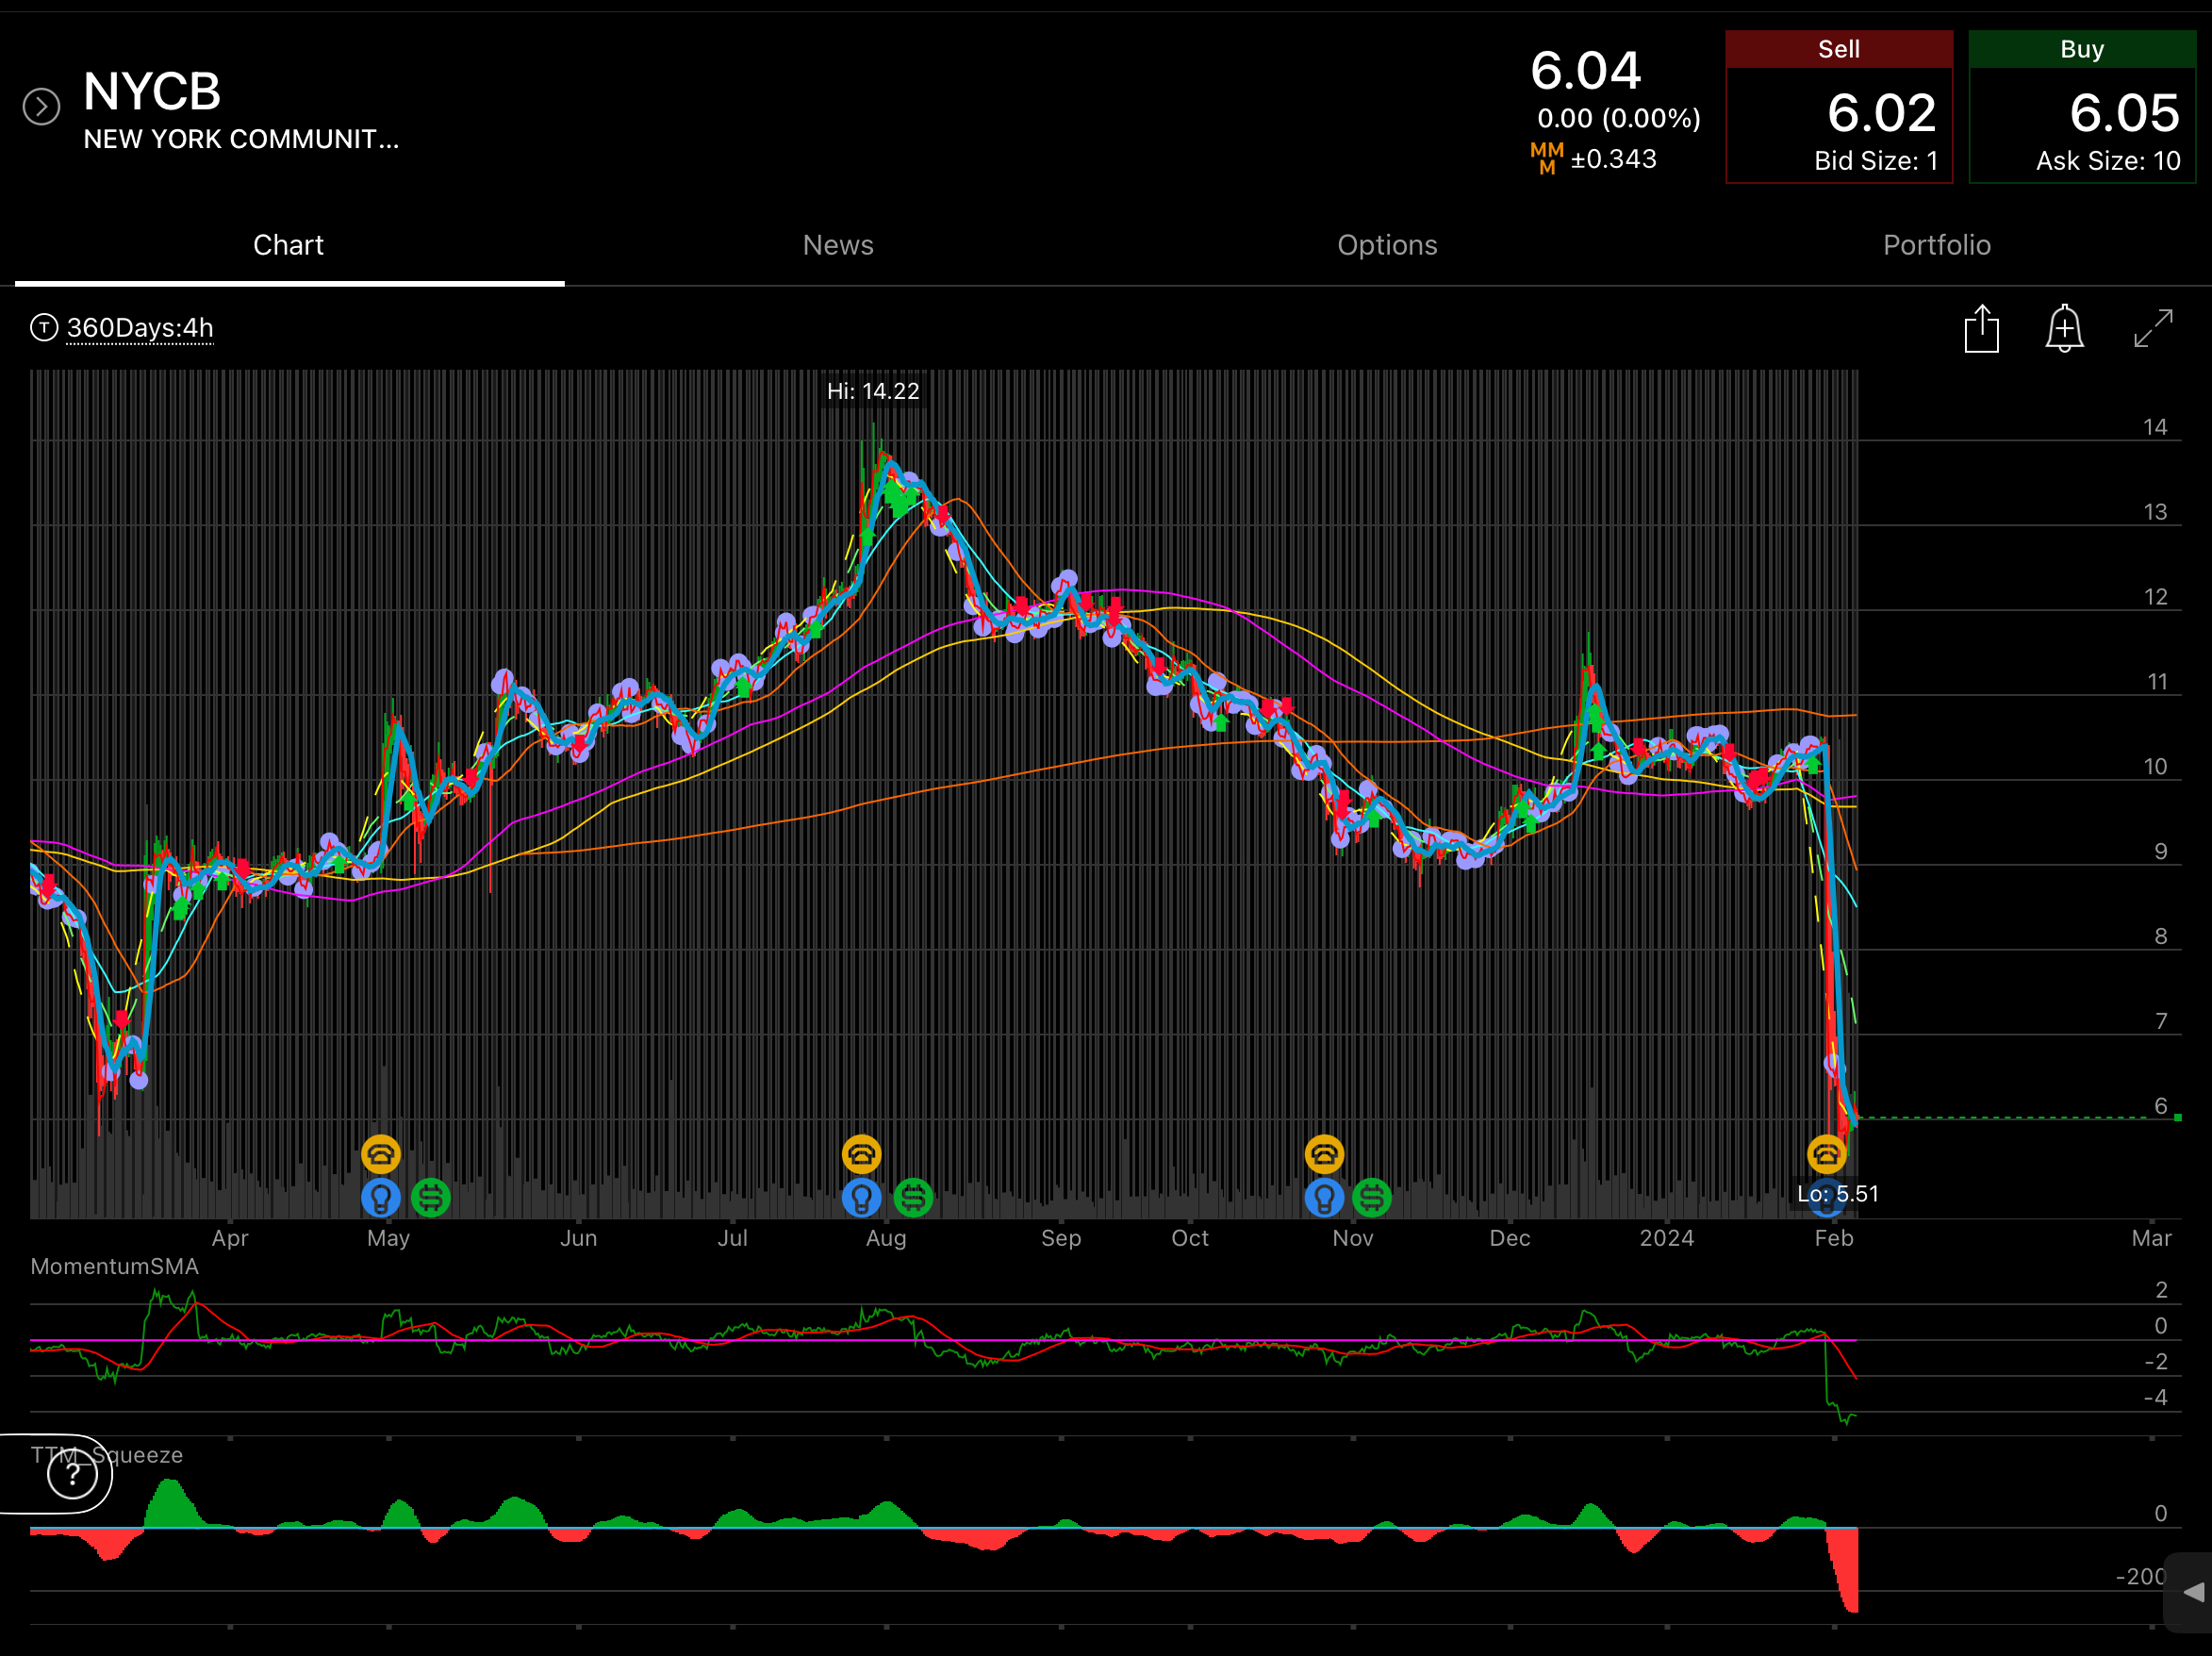The height and width of the screenshot is (1656, 2212).
Task: Tap the Bid Size: 1 text
Action: 1876,161
